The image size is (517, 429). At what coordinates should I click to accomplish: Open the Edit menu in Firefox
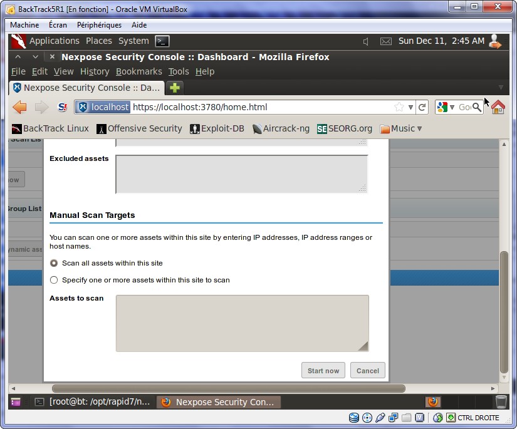click(x=40, y=71)
